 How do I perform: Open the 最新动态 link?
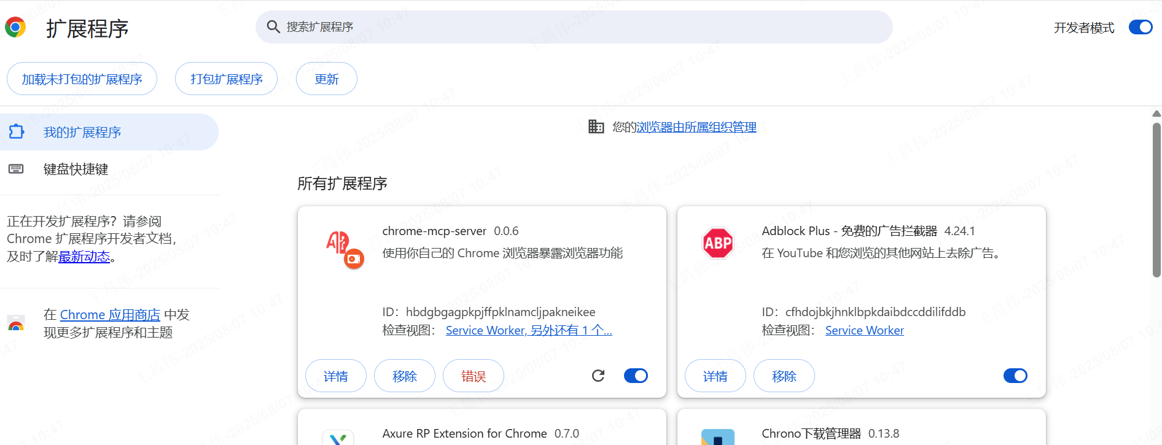(84, 257)
